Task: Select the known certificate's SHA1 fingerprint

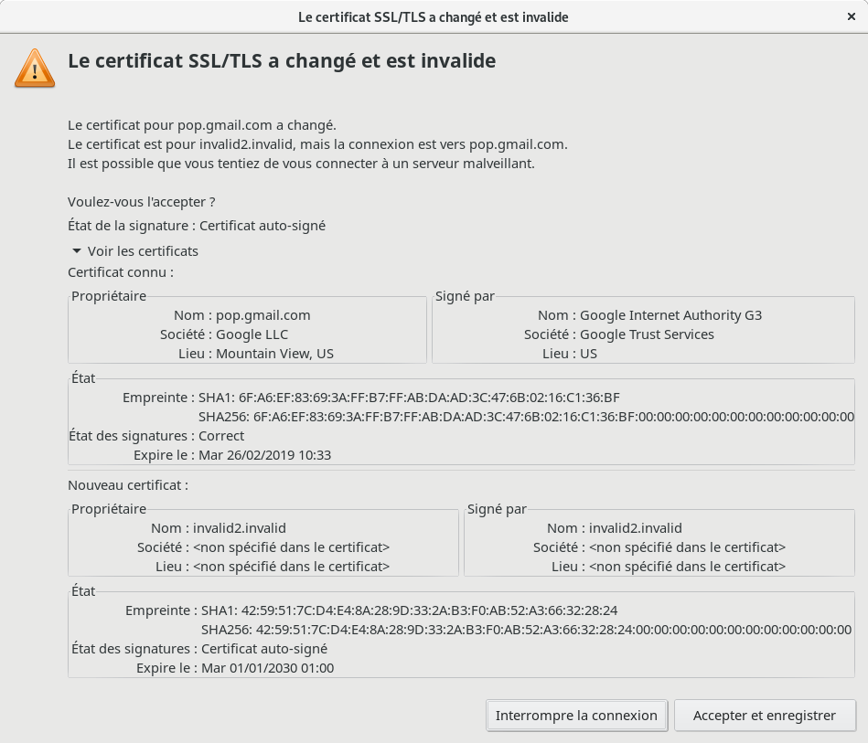Action: point(429,398)
